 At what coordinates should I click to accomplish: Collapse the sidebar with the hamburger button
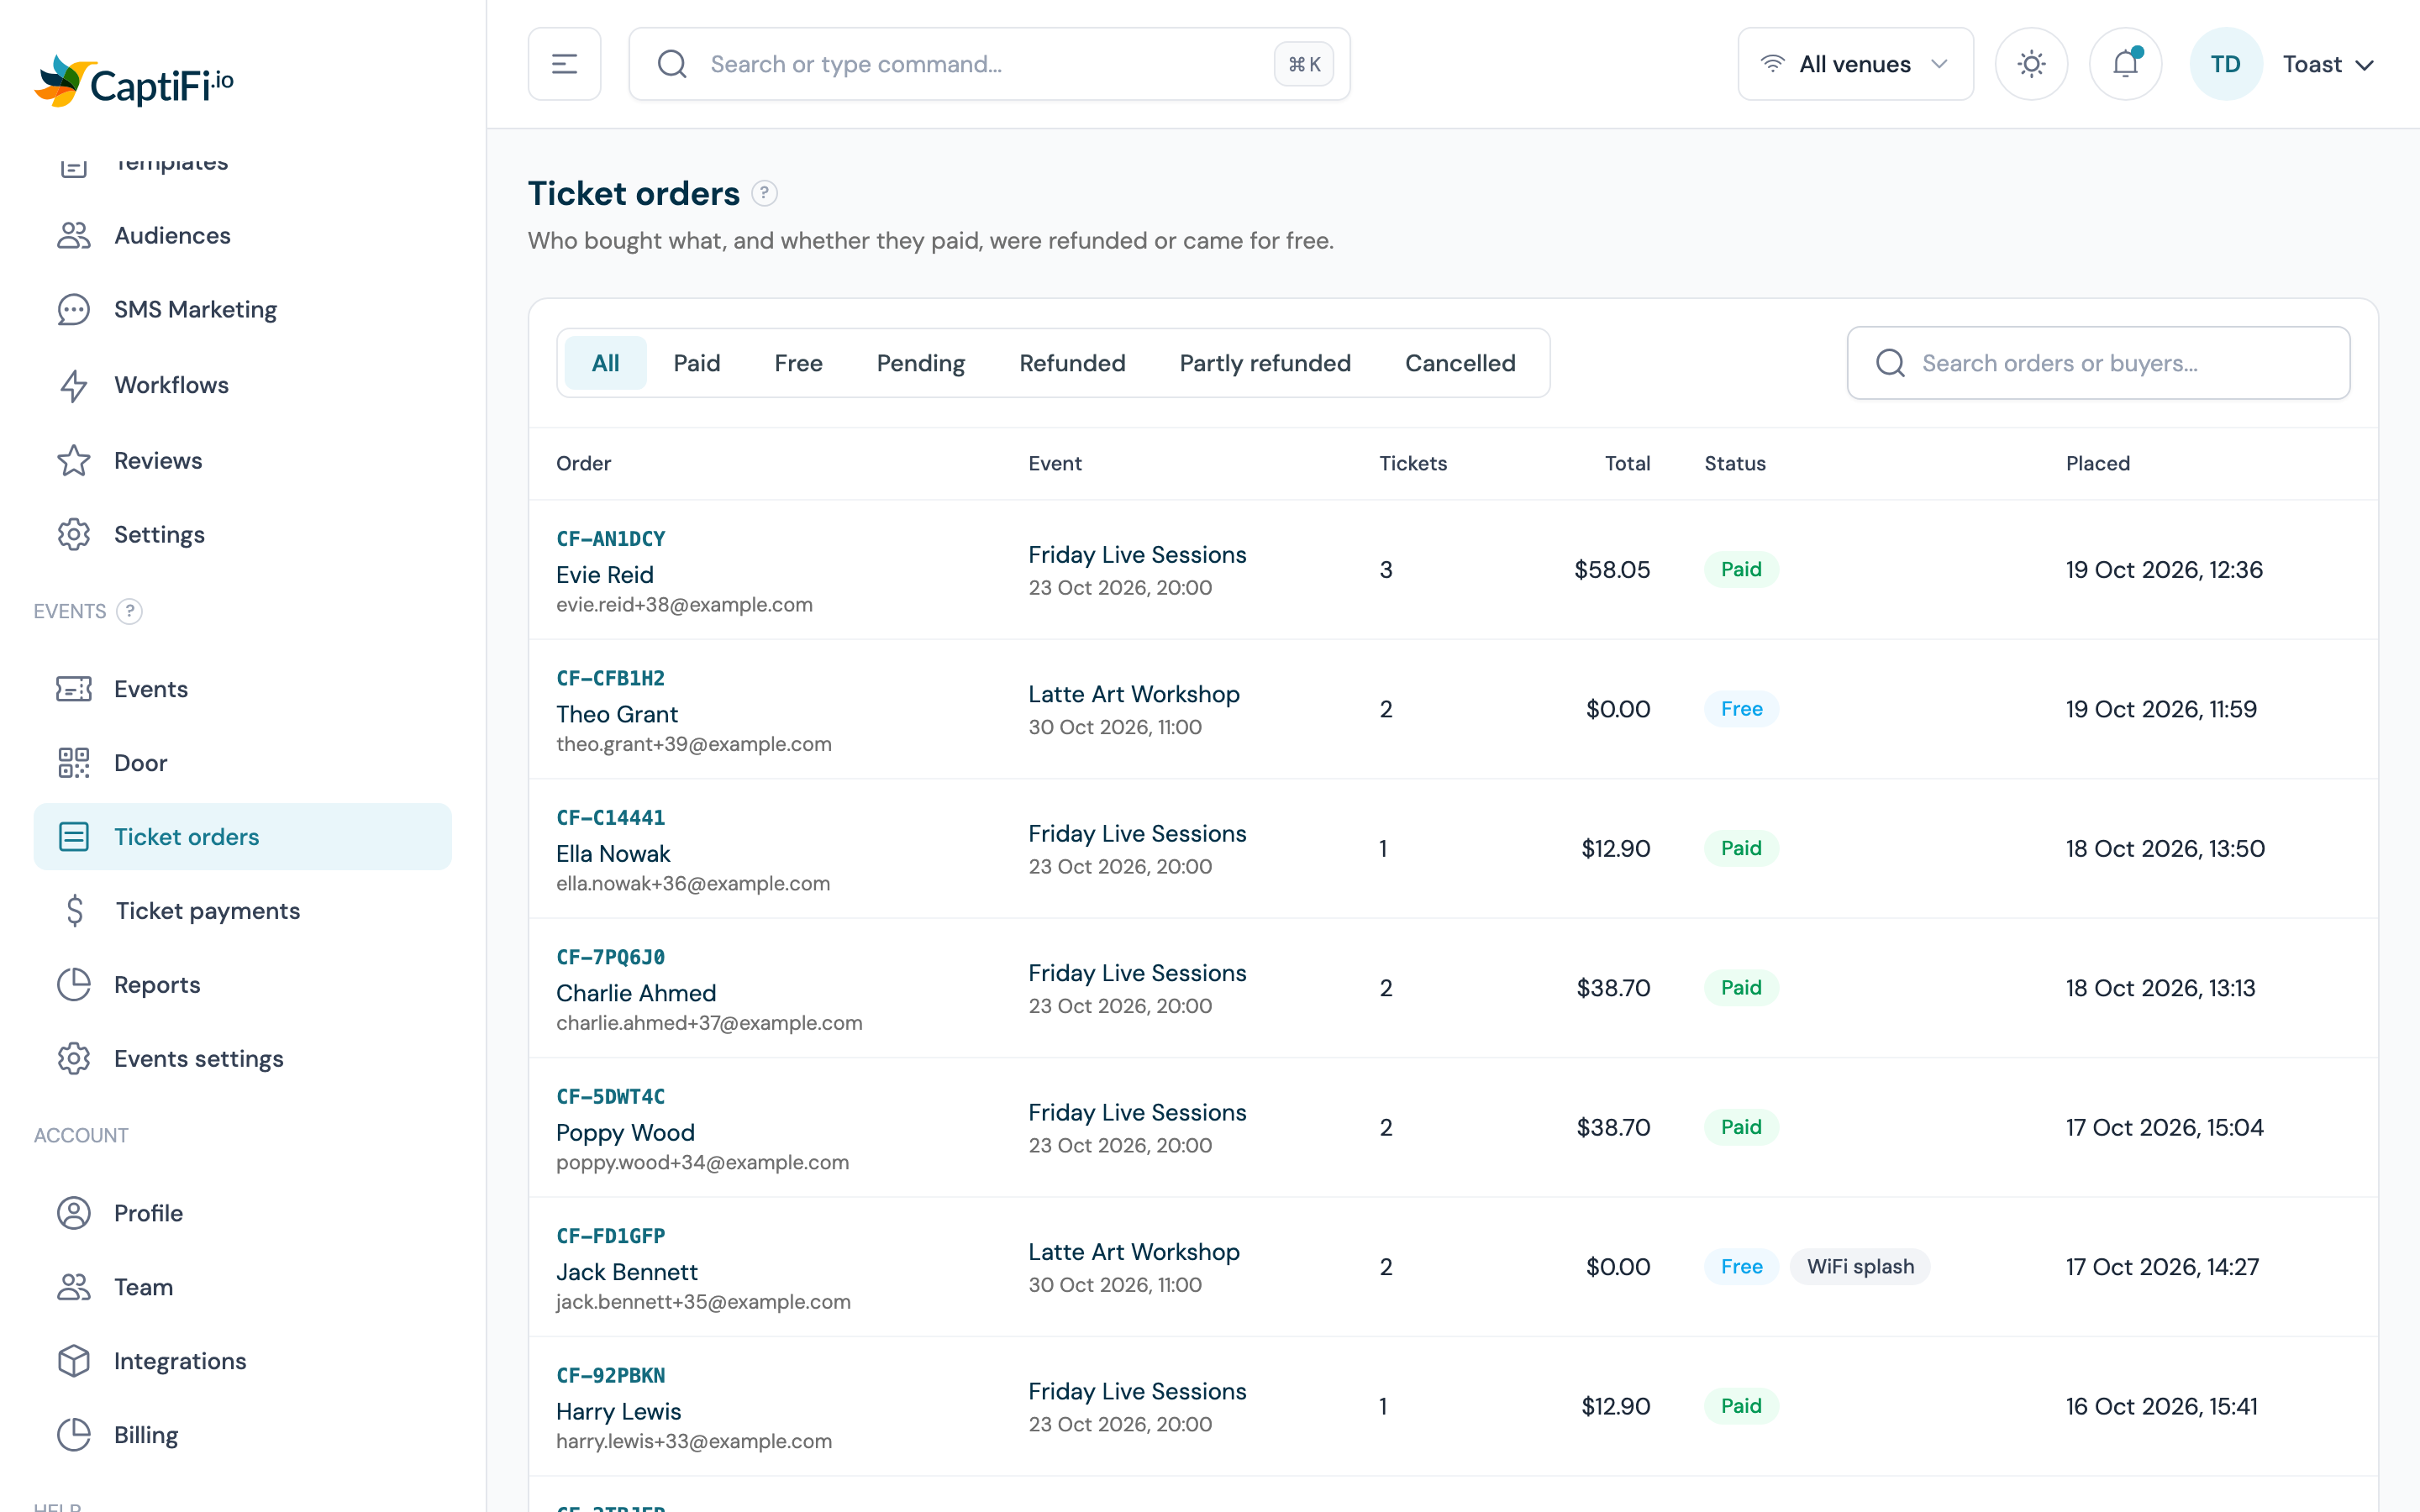[564, 64]
